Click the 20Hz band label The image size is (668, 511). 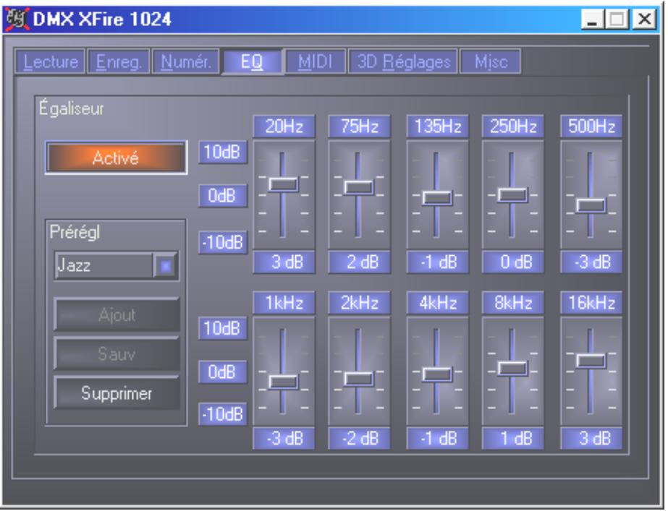coord(284,126)
